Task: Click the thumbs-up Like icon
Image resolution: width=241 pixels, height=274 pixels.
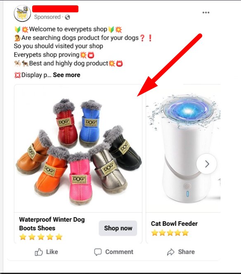Action: [39, 252]
